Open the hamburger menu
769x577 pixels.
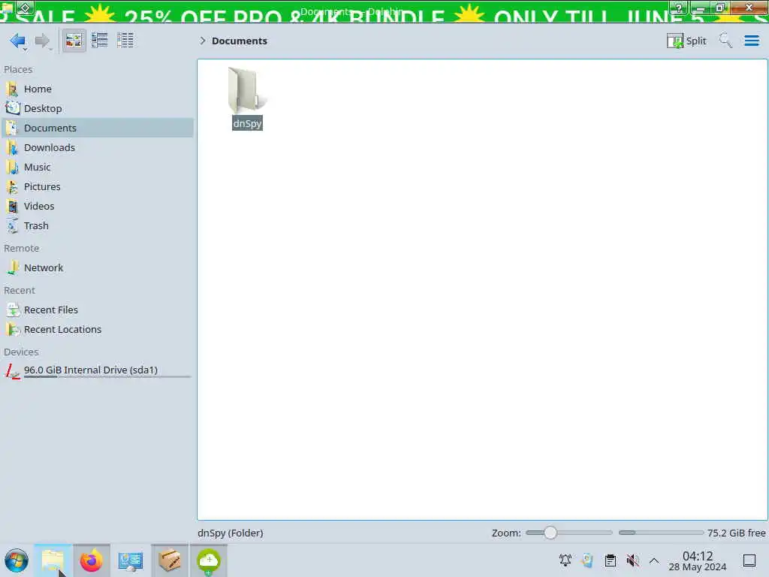(752, 41)
